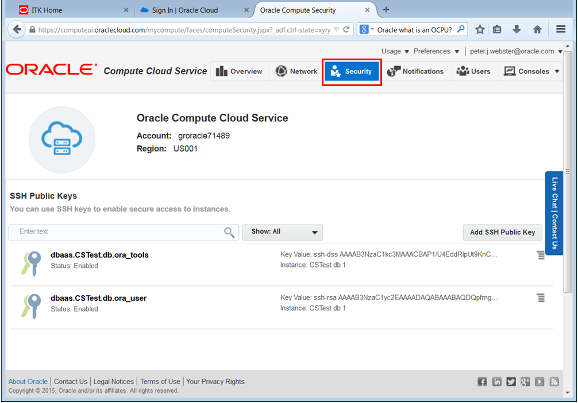Screen dimensions: 578x403
Task: Click the key icon for dbaas.CSTest.db.ora_user
Action: [31, 306]
